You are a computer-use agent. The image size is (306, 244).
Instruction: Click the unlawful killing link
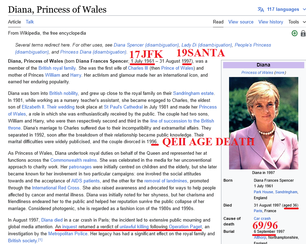tap(134, 227)
